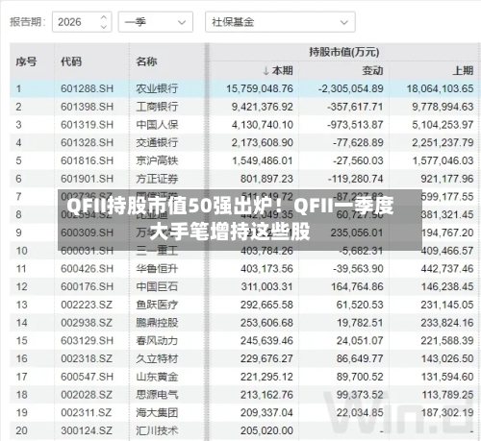Open the 一季 quarter dropdown

(x=156, y=22)
